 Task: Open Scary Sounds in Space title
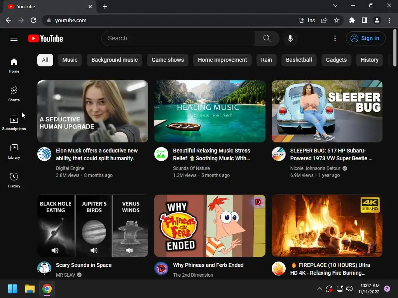pos(84,265)
